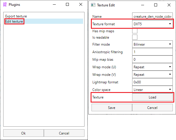Image resolution: width=176 pixels, height=140 pixels.
Task: Open the Wrap mode (U) dropdown
Action: [152, 67]
